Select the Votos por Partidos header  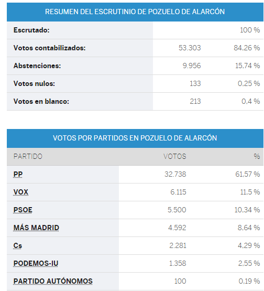135,138
